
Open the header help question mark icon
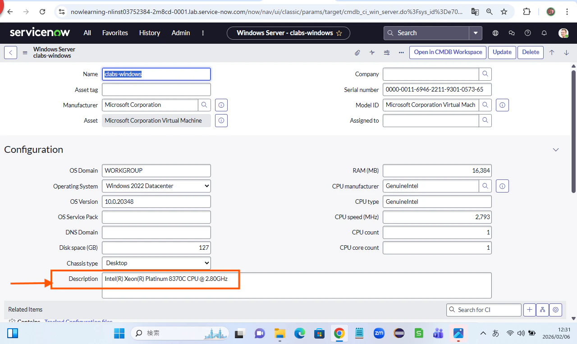pos(528,33)
